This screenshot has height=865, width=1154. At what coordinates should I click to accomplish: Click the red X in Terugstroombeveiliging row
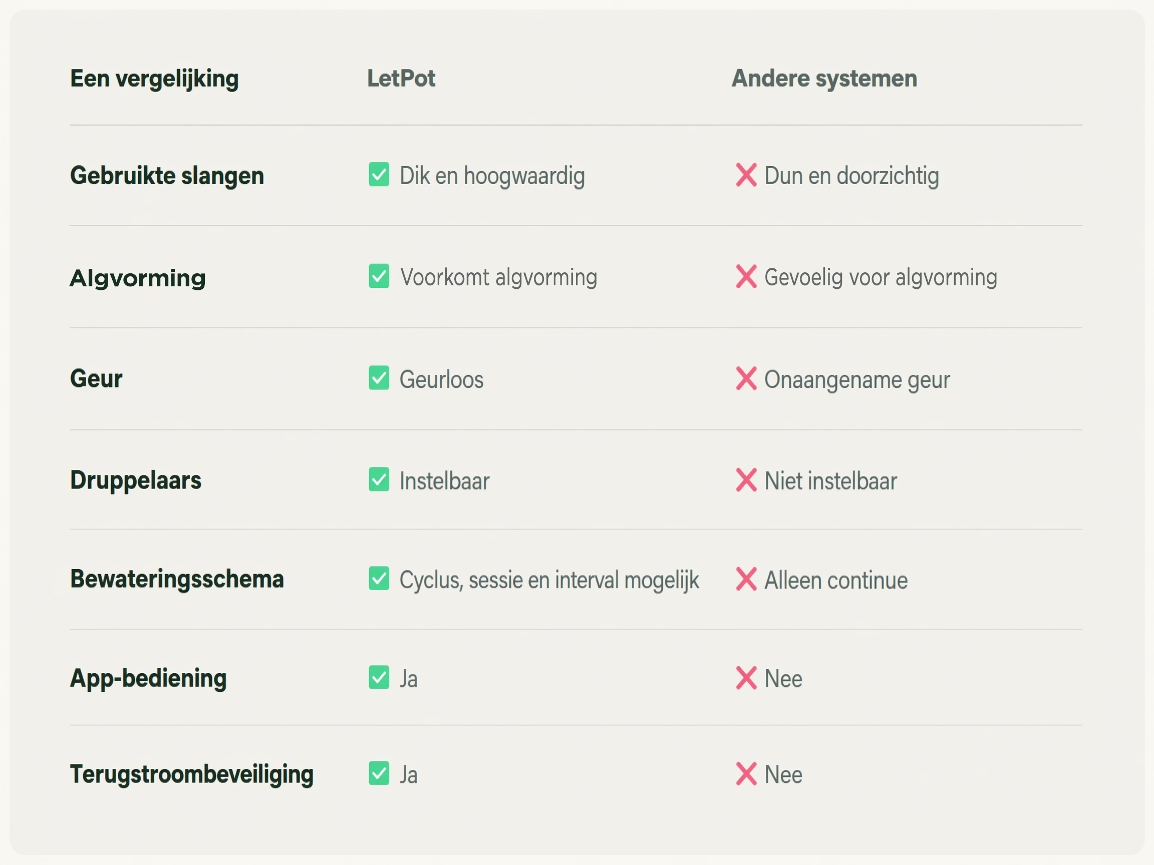coord(746,774)
